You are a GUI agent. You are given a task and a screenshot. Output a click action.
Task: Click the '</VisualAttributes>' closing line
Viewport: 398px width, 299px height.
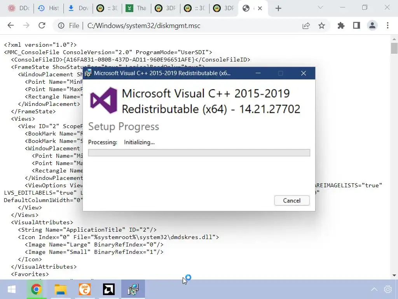(44, 267)
